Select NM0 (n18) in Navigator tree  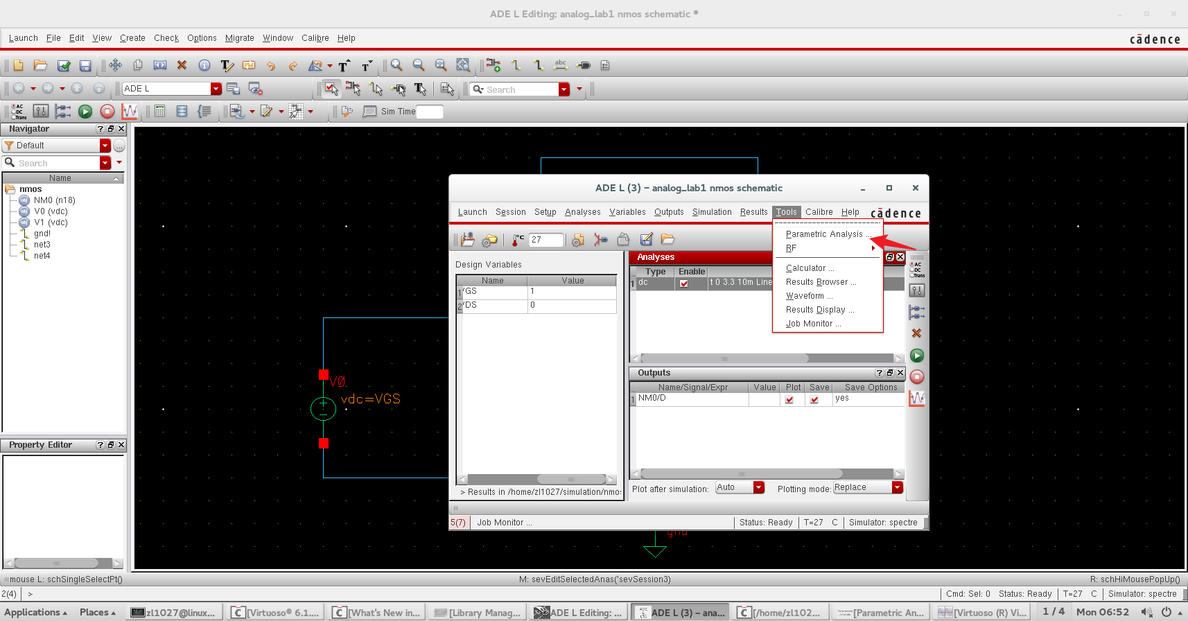(55, 200)
